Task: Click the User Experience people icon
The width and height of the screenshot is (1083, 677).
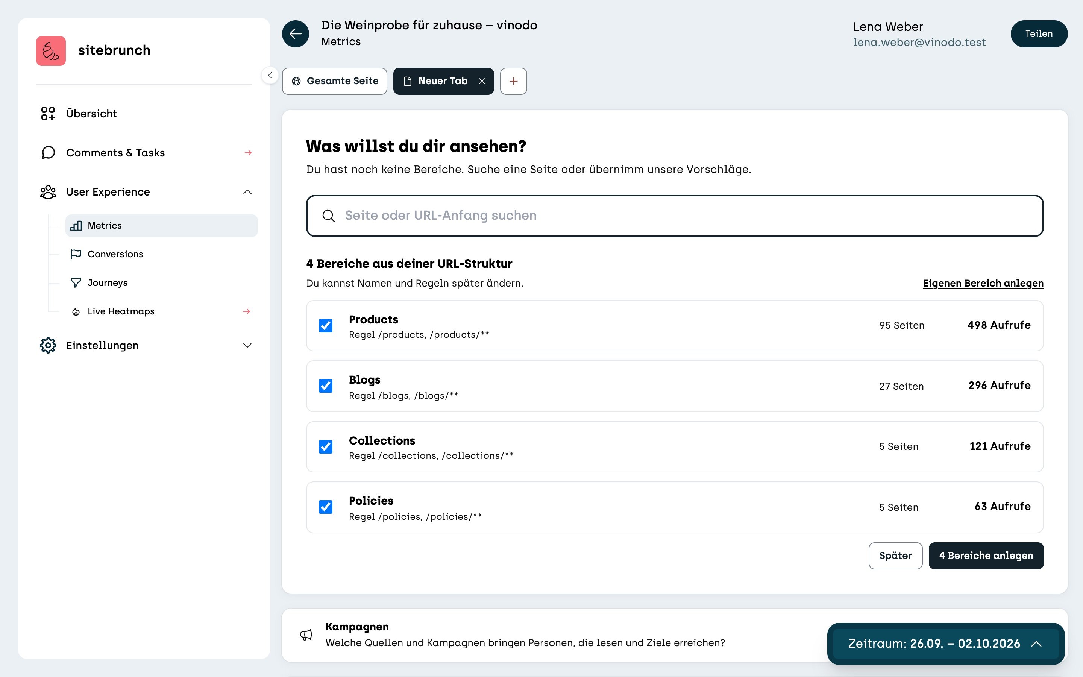Action: click(48, 192)
